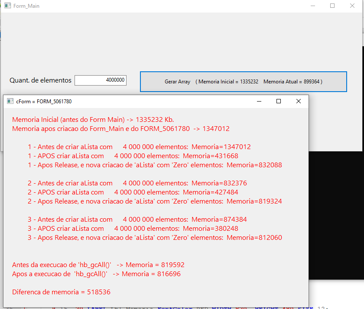Maximize the Form_Main window
The width and height of the screenshot is (364, 309).
(x=332, y=6)
